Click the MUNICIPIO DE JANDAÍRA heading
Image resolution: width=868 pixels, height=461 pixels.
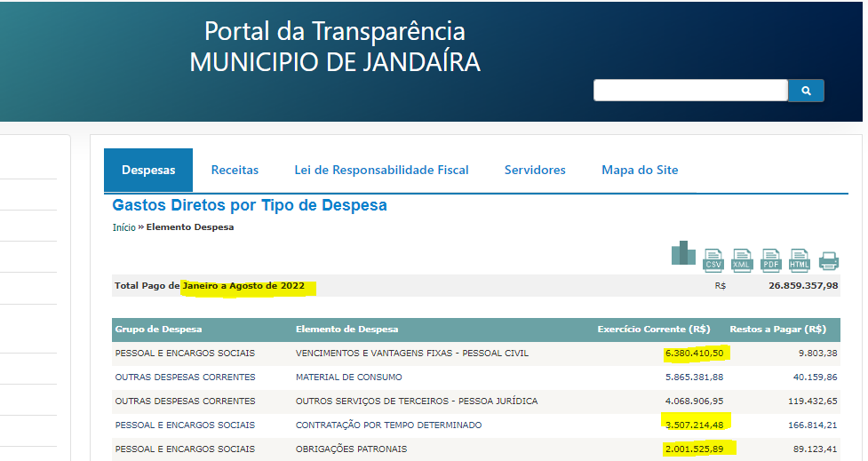335,62
